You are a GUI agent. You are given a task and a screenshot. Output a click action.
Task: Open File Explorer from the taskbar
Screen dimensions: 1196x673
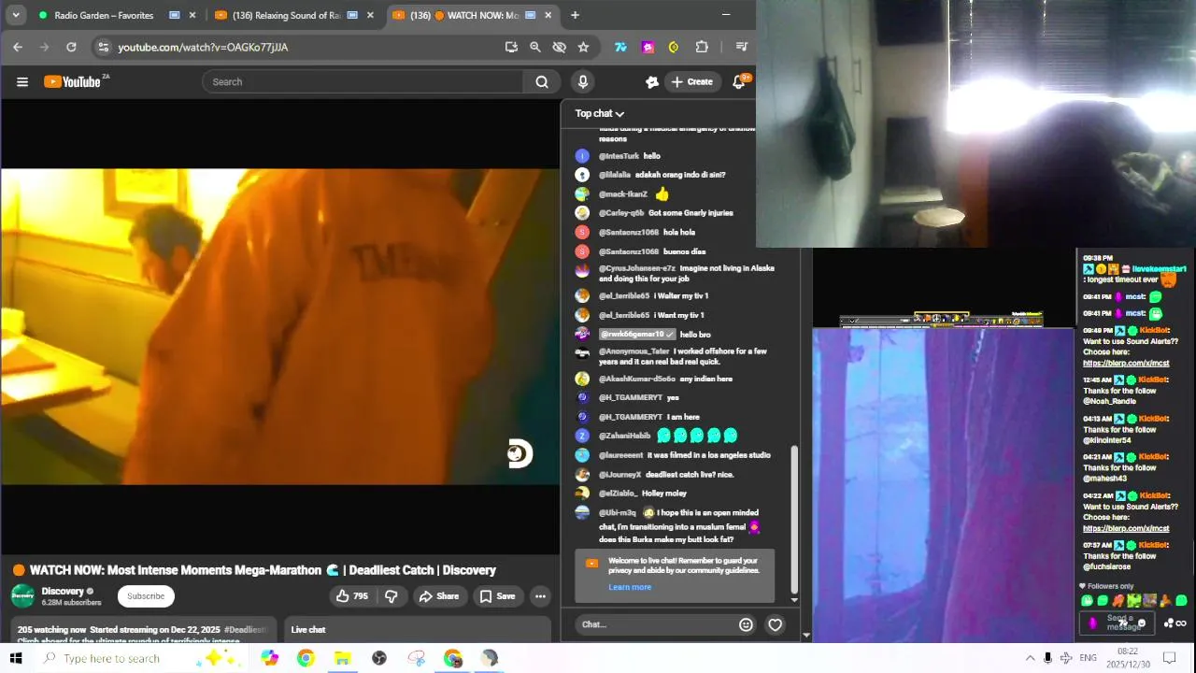(x=342, y=658)
